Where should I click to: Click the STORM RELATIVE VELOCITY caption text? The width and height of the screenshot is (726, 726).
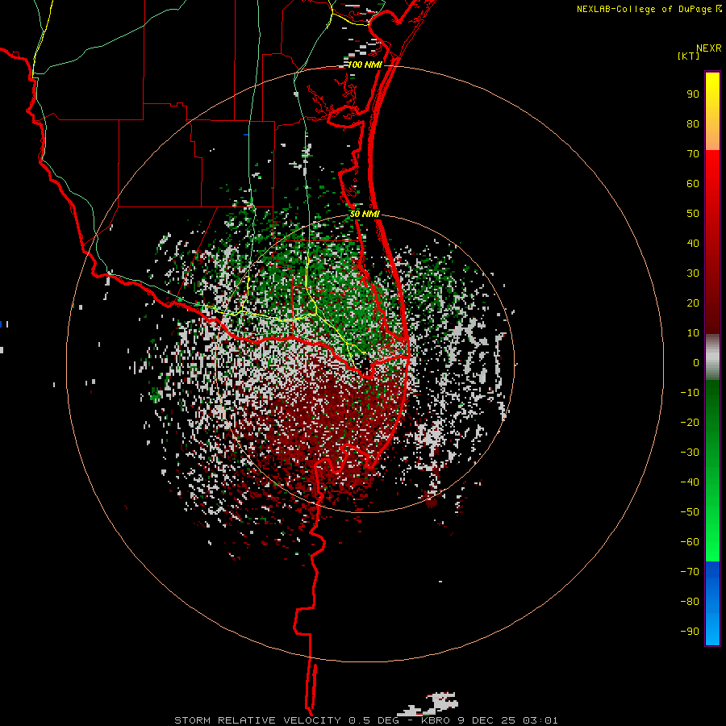coord(257,720)
